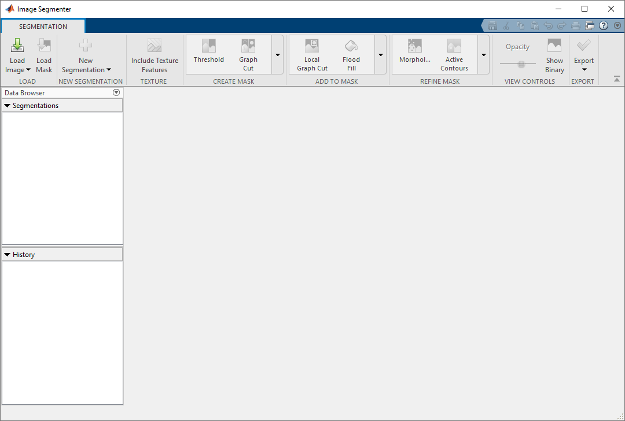
Task: Collapse the Segmentations section
Action: 7,106
